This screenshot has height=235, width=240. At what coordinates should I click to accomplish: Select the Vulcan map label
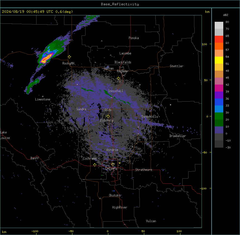151,221
